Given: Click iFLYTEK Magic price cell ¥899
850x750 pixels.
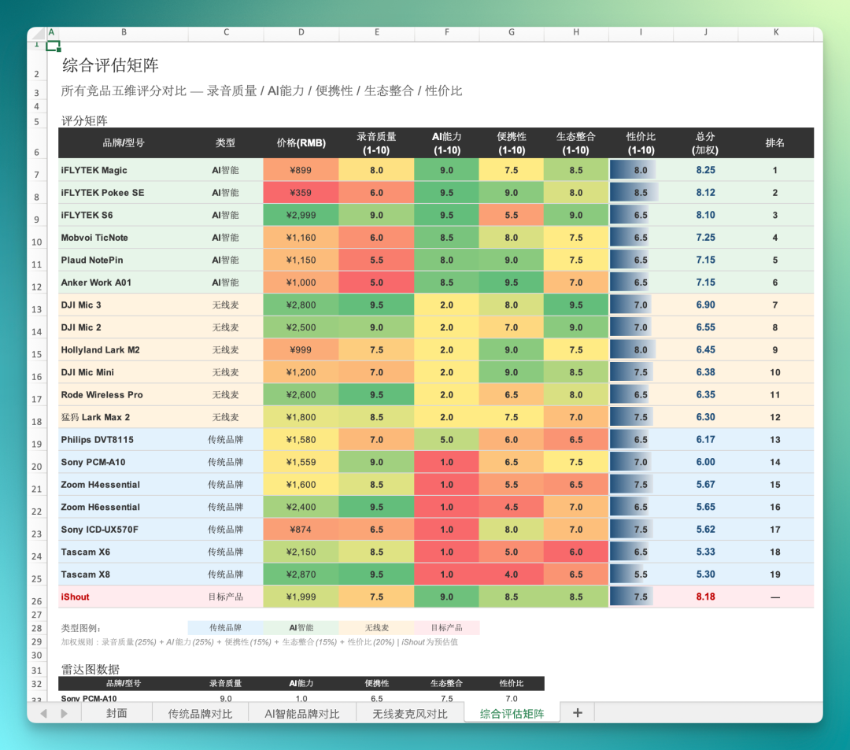Looking at the screenshot, I should (301, 170).
